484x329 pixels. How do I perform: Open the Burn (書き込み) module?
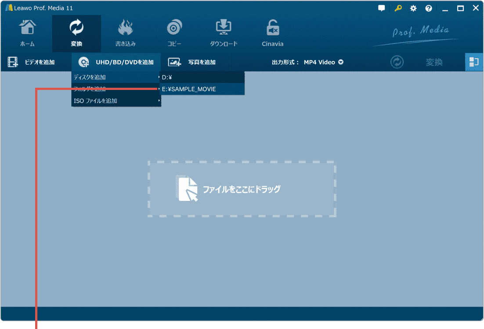click(125, 33)
